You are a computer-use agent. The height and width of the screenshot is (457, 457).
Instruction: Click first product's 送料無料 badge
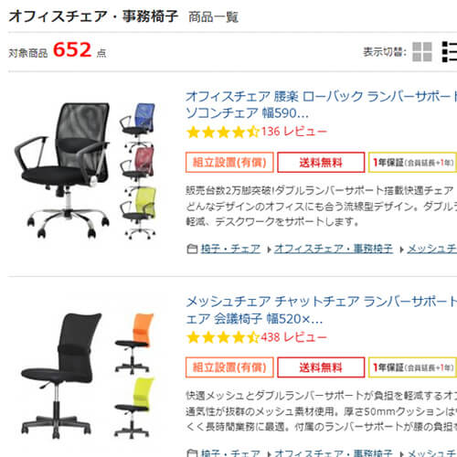coord(321,163)
